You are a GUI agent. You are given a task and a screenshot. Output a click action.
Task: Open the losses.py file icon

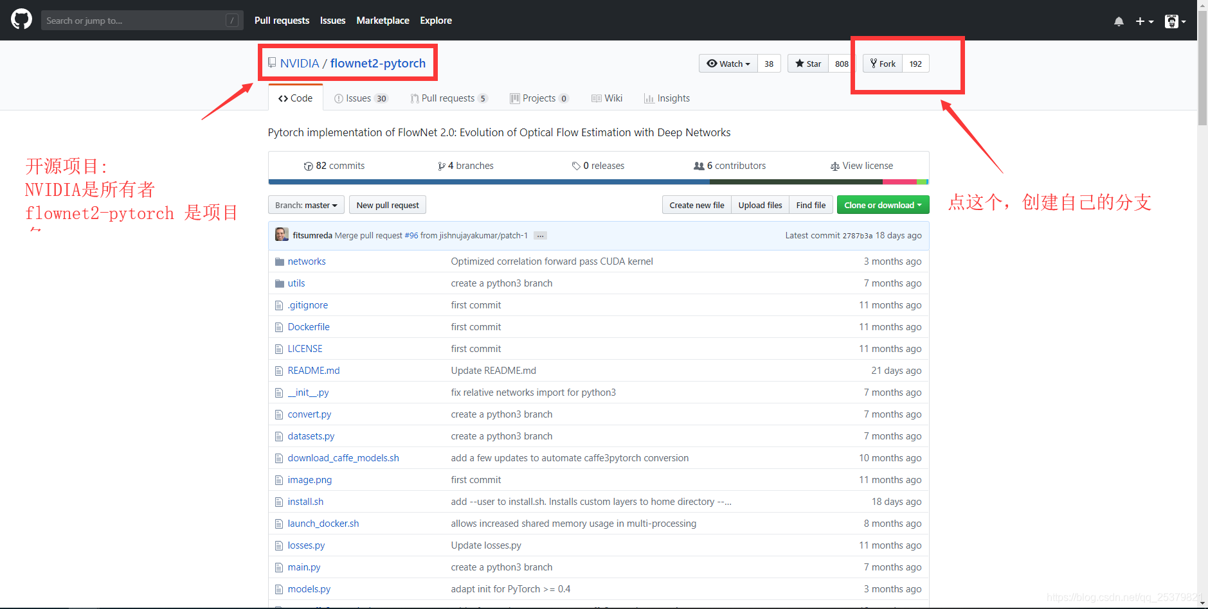[279, 545]
